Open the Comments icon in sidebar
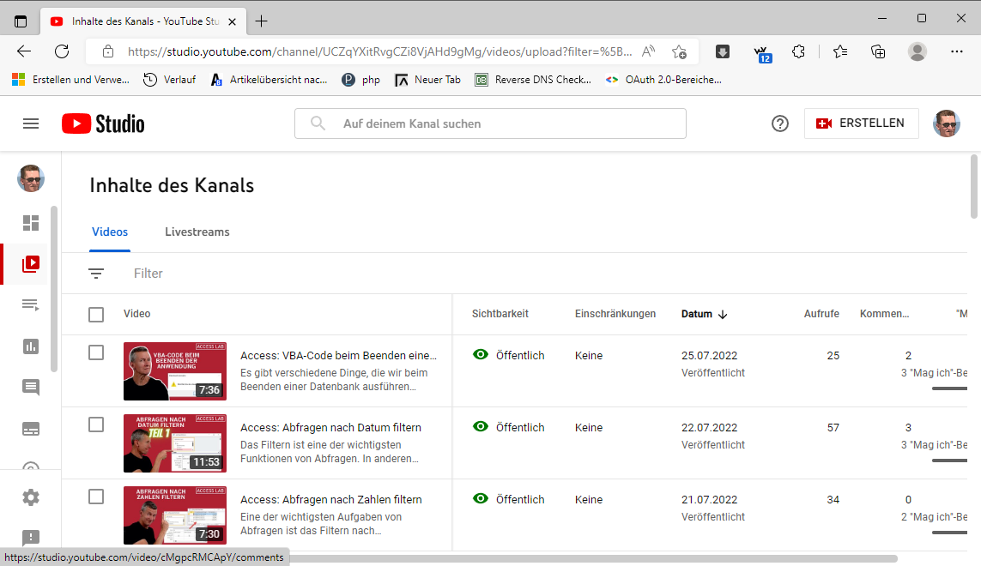Screen dimensions: 981x566 (x=31, y=387)
